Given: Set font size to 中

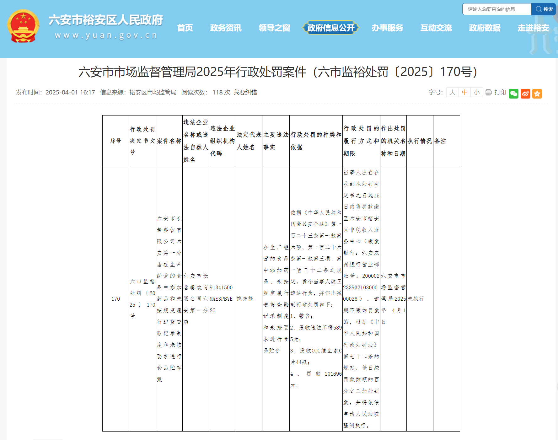Looking at the screenshot, I should [464, 92].
